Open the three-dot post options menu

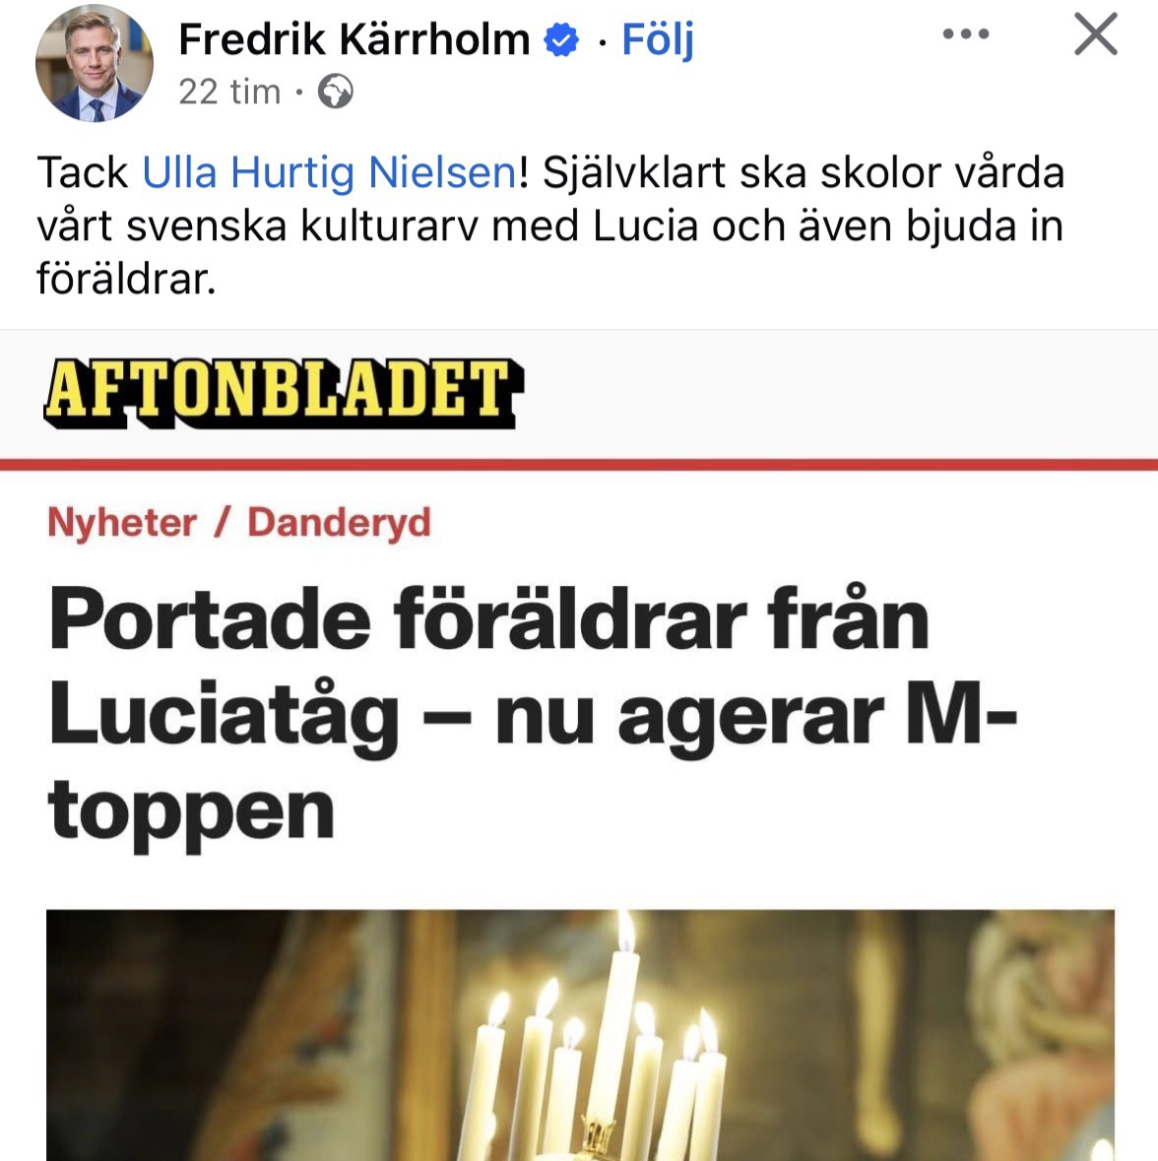click(x=966, y=34)
